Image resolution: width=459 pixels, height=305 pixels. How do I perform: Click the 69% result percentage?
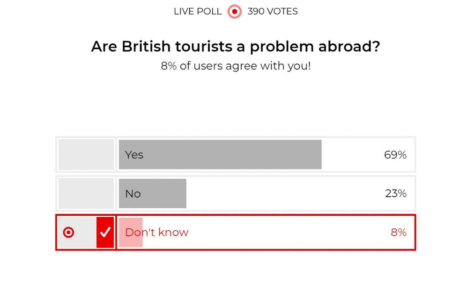click(395, 155)
